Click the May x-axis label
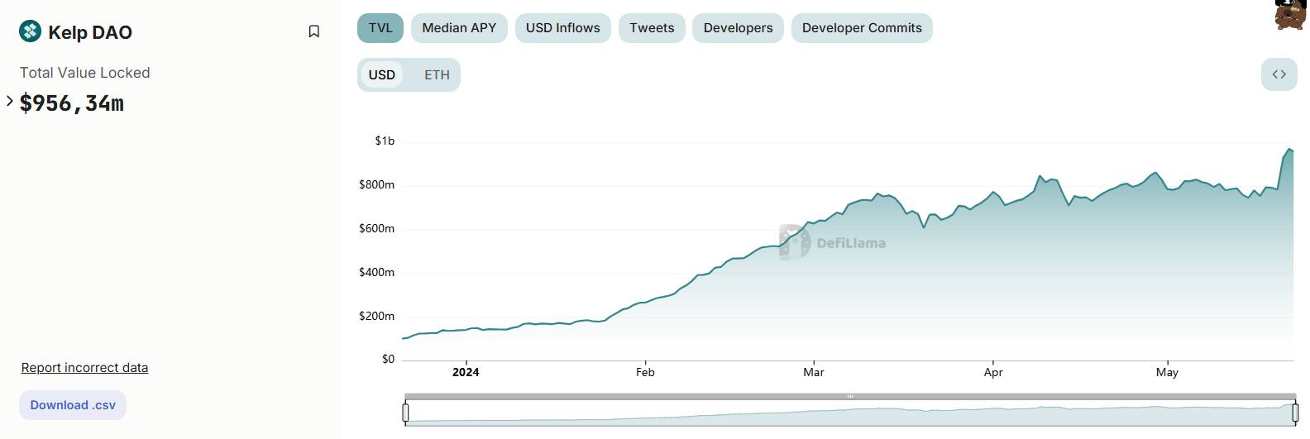 click(x=1167, y=372)
